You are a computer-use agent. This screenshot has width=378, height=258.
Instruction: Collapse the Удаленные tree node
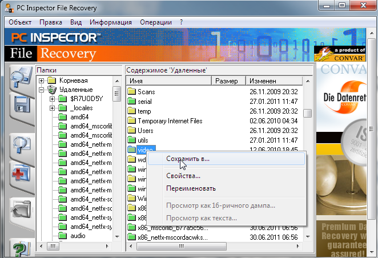click(x=42, y=90)
